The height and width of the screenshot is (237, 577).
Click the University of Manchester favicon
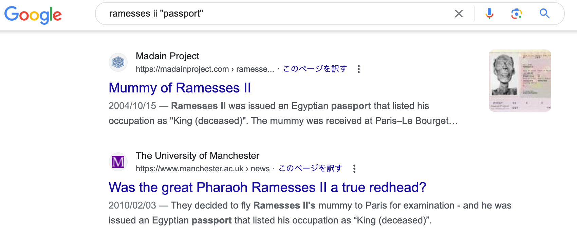click(118, 162)
